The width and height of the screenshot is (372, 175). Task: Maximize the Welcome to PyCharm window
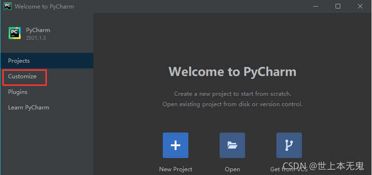[x=338, y=7]
